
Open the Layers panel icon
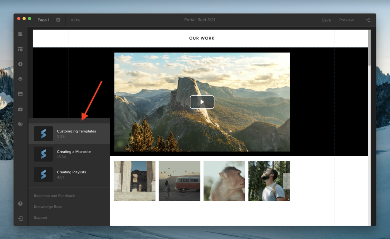point(20,79)
